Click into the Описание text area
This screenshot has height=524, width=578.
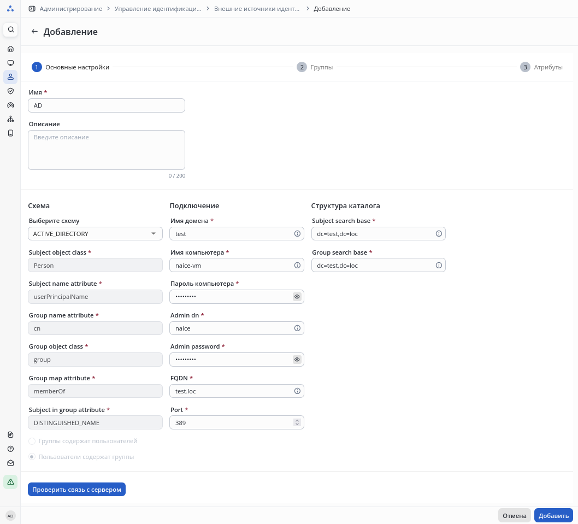(x=107, y=150)
